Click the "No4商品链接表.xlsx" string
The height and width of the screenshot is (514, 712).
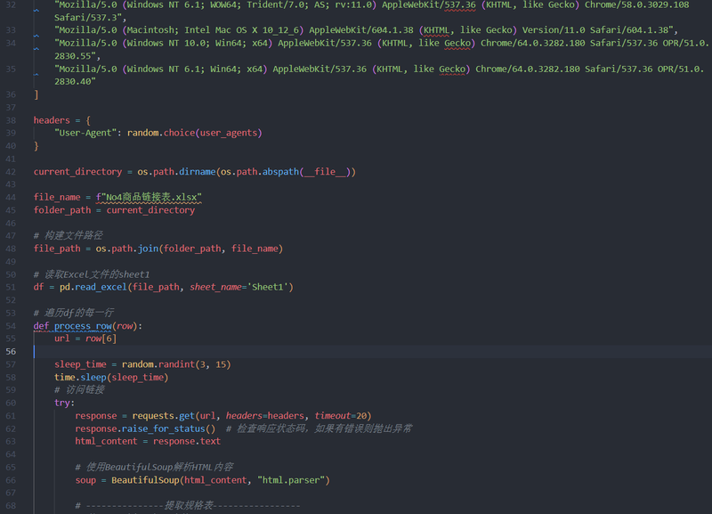(x=153, y=197)
